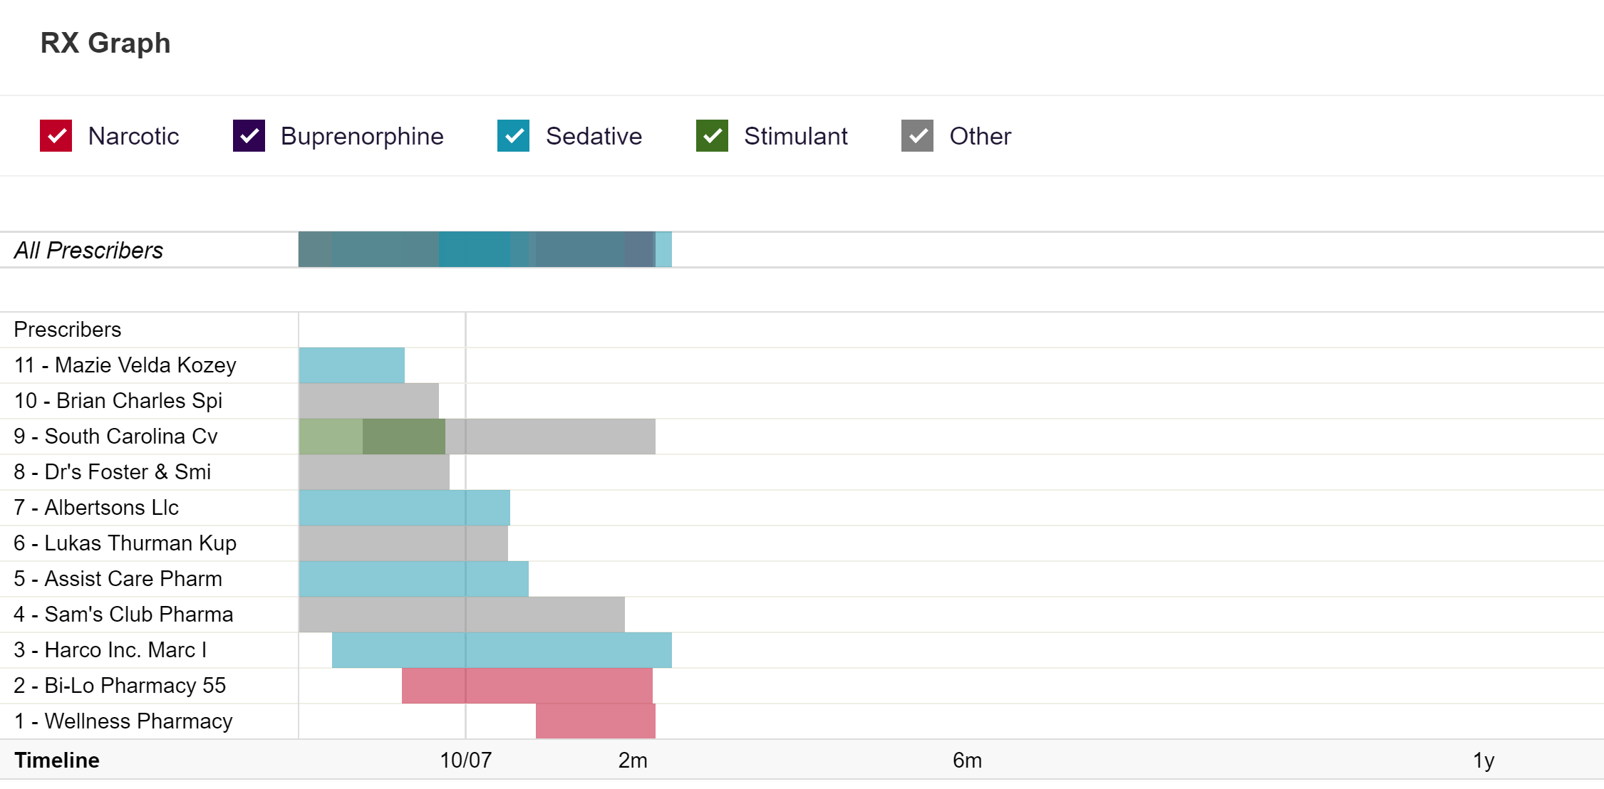This screenshot has height=789, width=1604.
Task: Click the Harco Inc. sedative bar
Action: [x=502, y=650]
